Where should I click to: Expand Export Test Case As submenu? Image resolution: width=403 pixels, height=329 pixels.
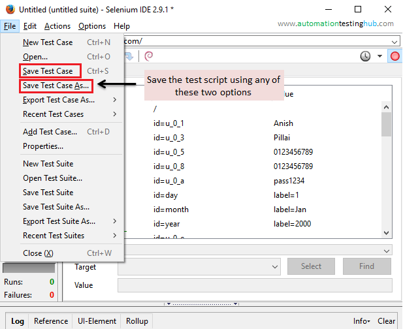(x=114, y=100)
